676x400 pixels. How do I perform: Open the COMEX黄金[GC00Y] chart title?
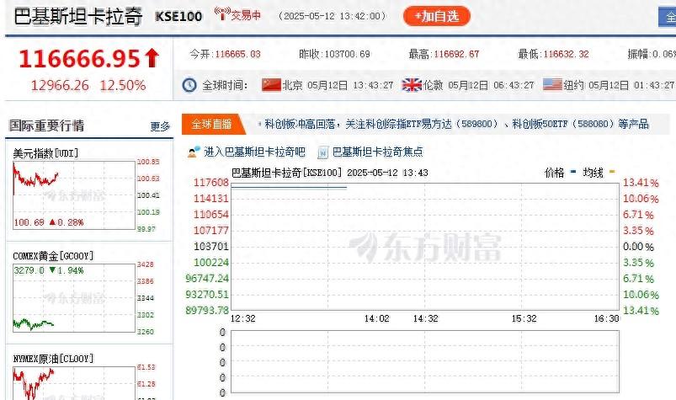pos(53,256)
